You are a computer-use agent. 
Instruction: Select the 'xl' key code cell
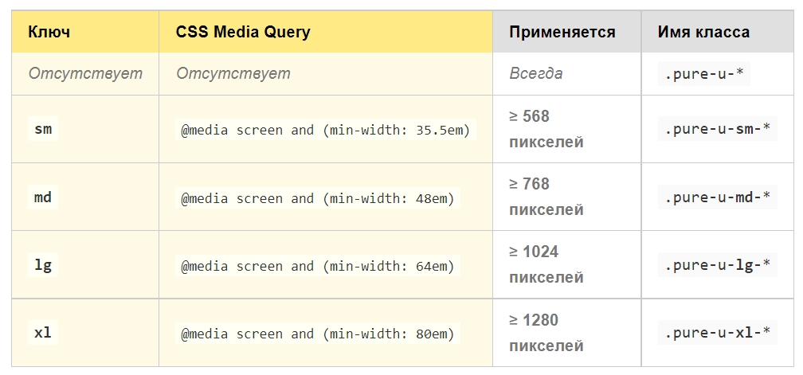pyautogui.click(x=43, y=333)
